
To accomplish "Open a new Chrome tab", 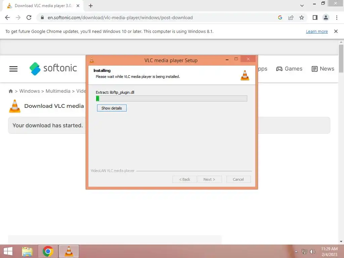I will pos(91,6).
